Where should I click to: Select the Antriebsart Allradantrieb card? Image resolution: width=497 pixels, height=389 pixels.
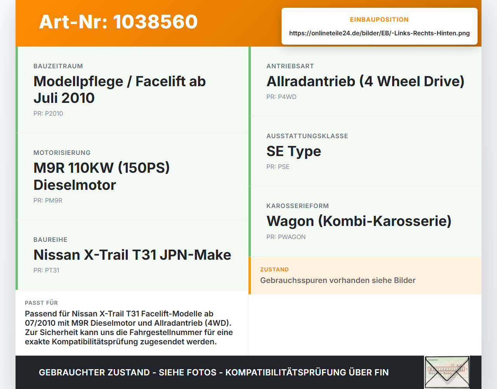click(365, 82)
